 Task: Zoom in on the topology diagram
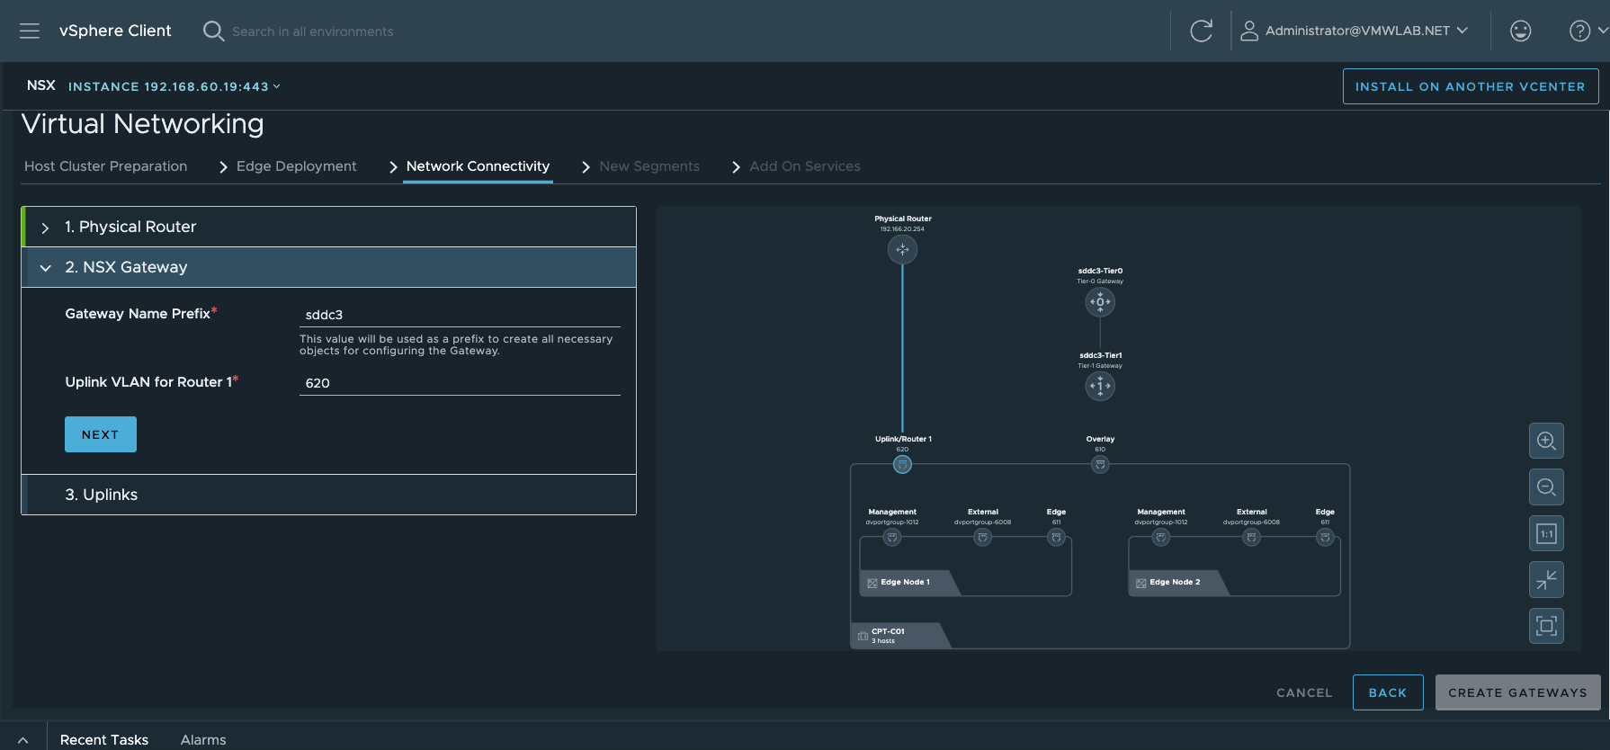pos(1546,441)
